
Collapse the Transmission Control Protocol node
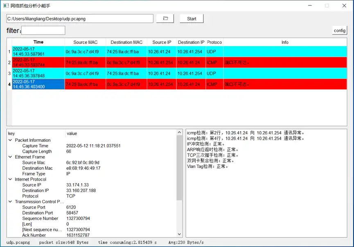point(10,202)
